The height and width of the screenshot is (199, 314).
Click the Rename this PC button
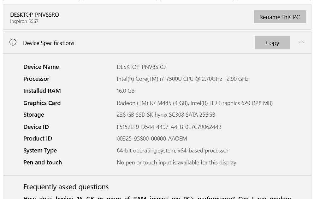coord(280,17)
